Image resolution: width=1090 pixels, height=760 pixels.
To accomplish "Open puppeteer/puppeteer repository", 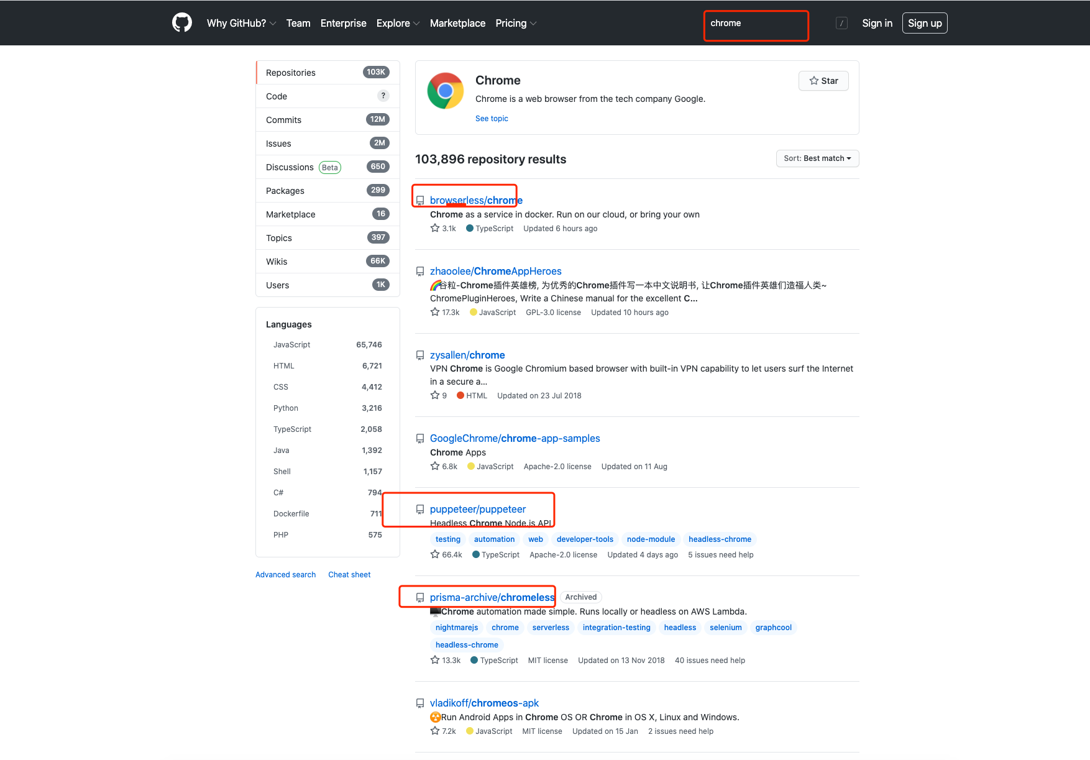I will [478, 510].
